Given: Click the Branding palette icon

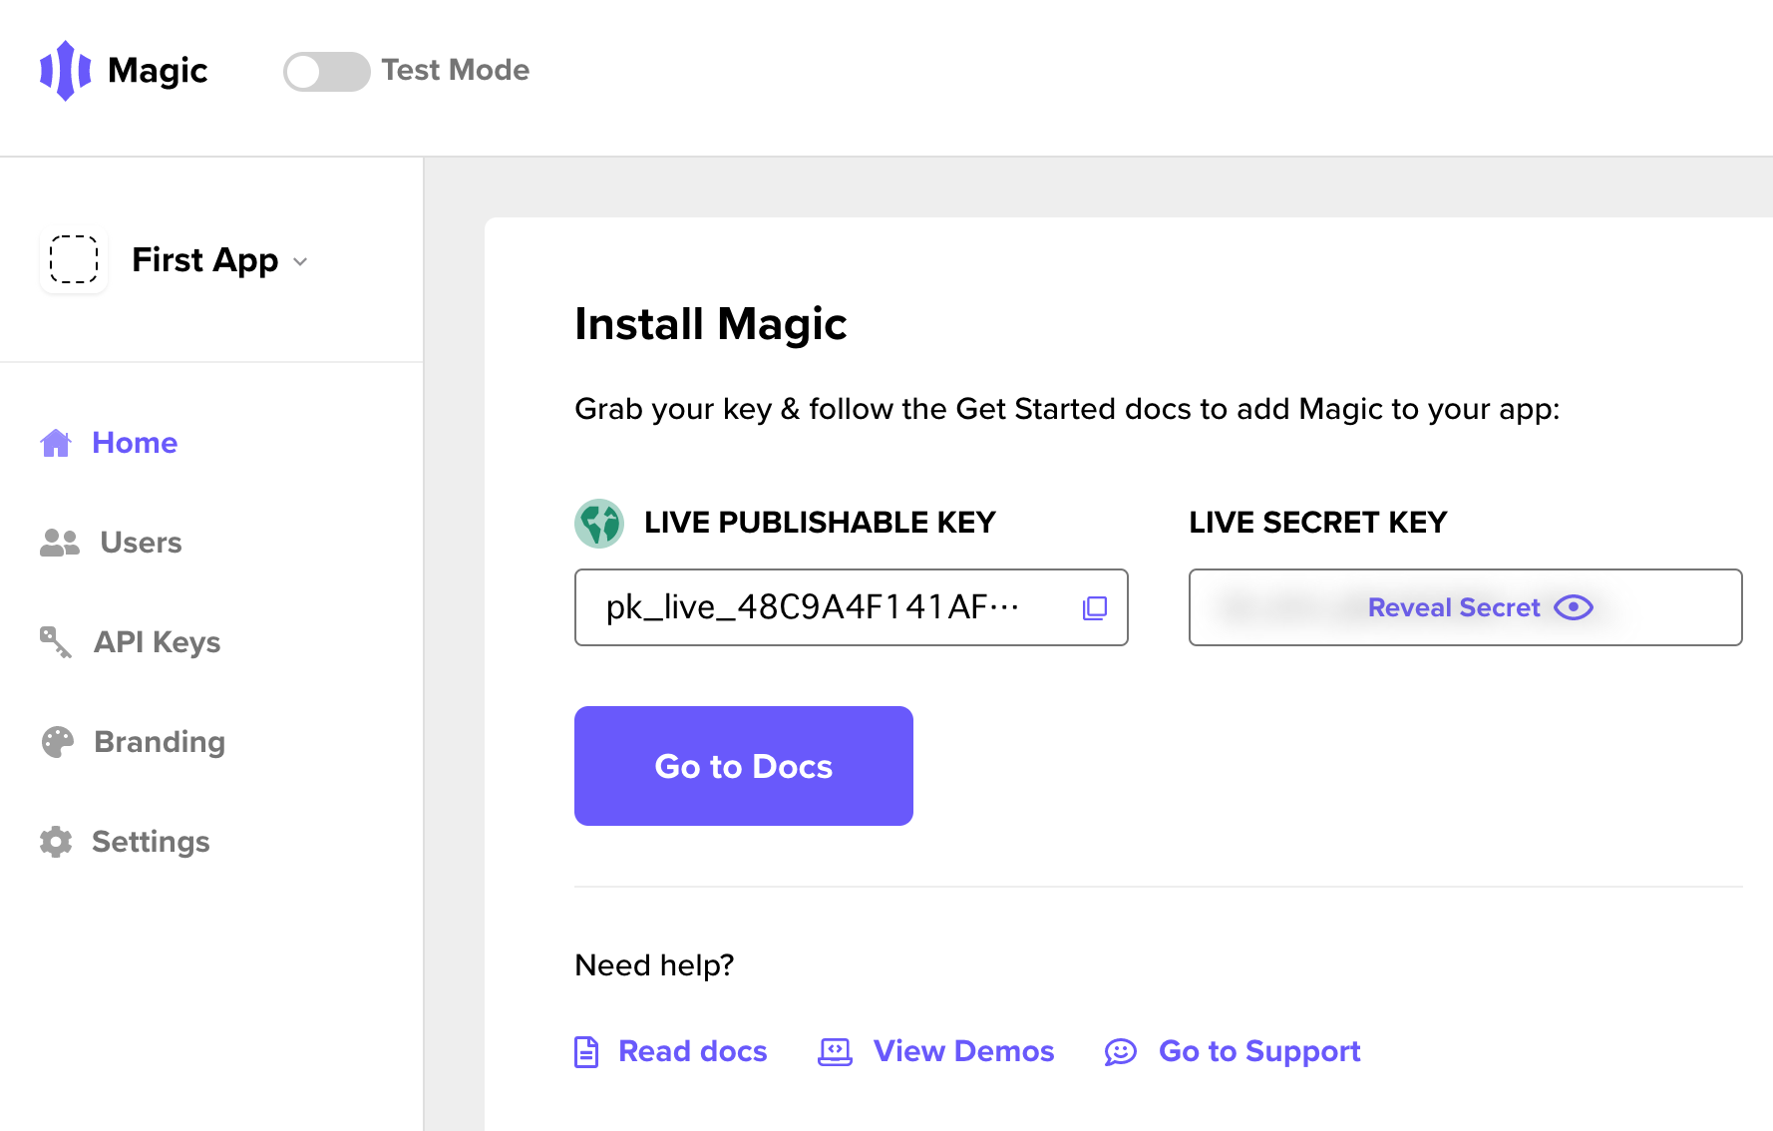Looking at the screenshot, I should pos(57,742).
